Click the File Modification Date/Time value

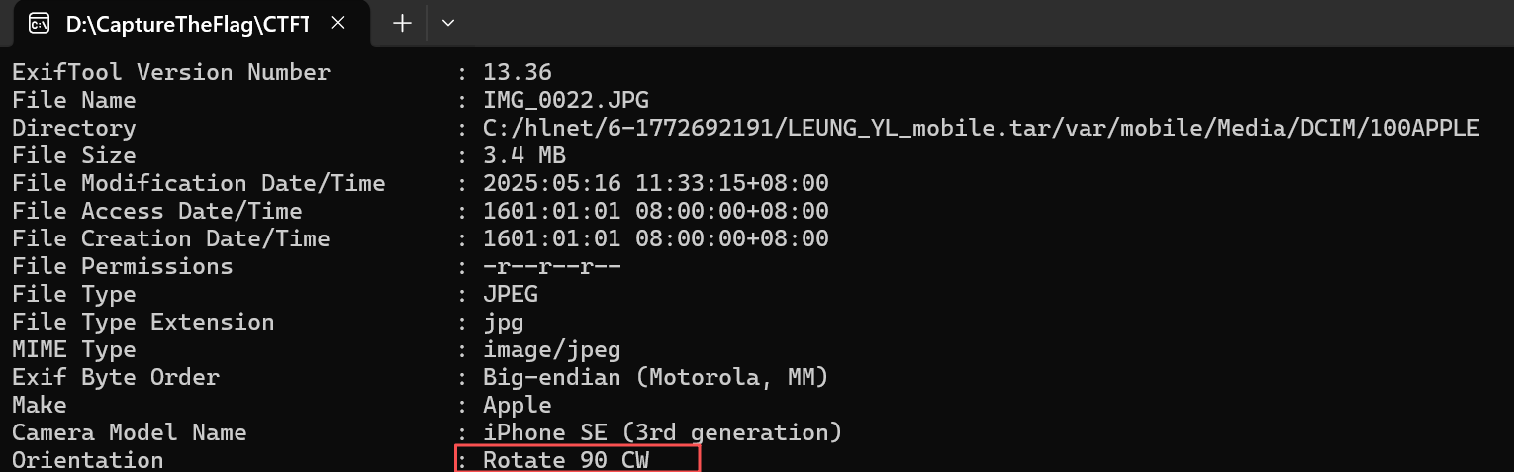click(x=655, y=183)
